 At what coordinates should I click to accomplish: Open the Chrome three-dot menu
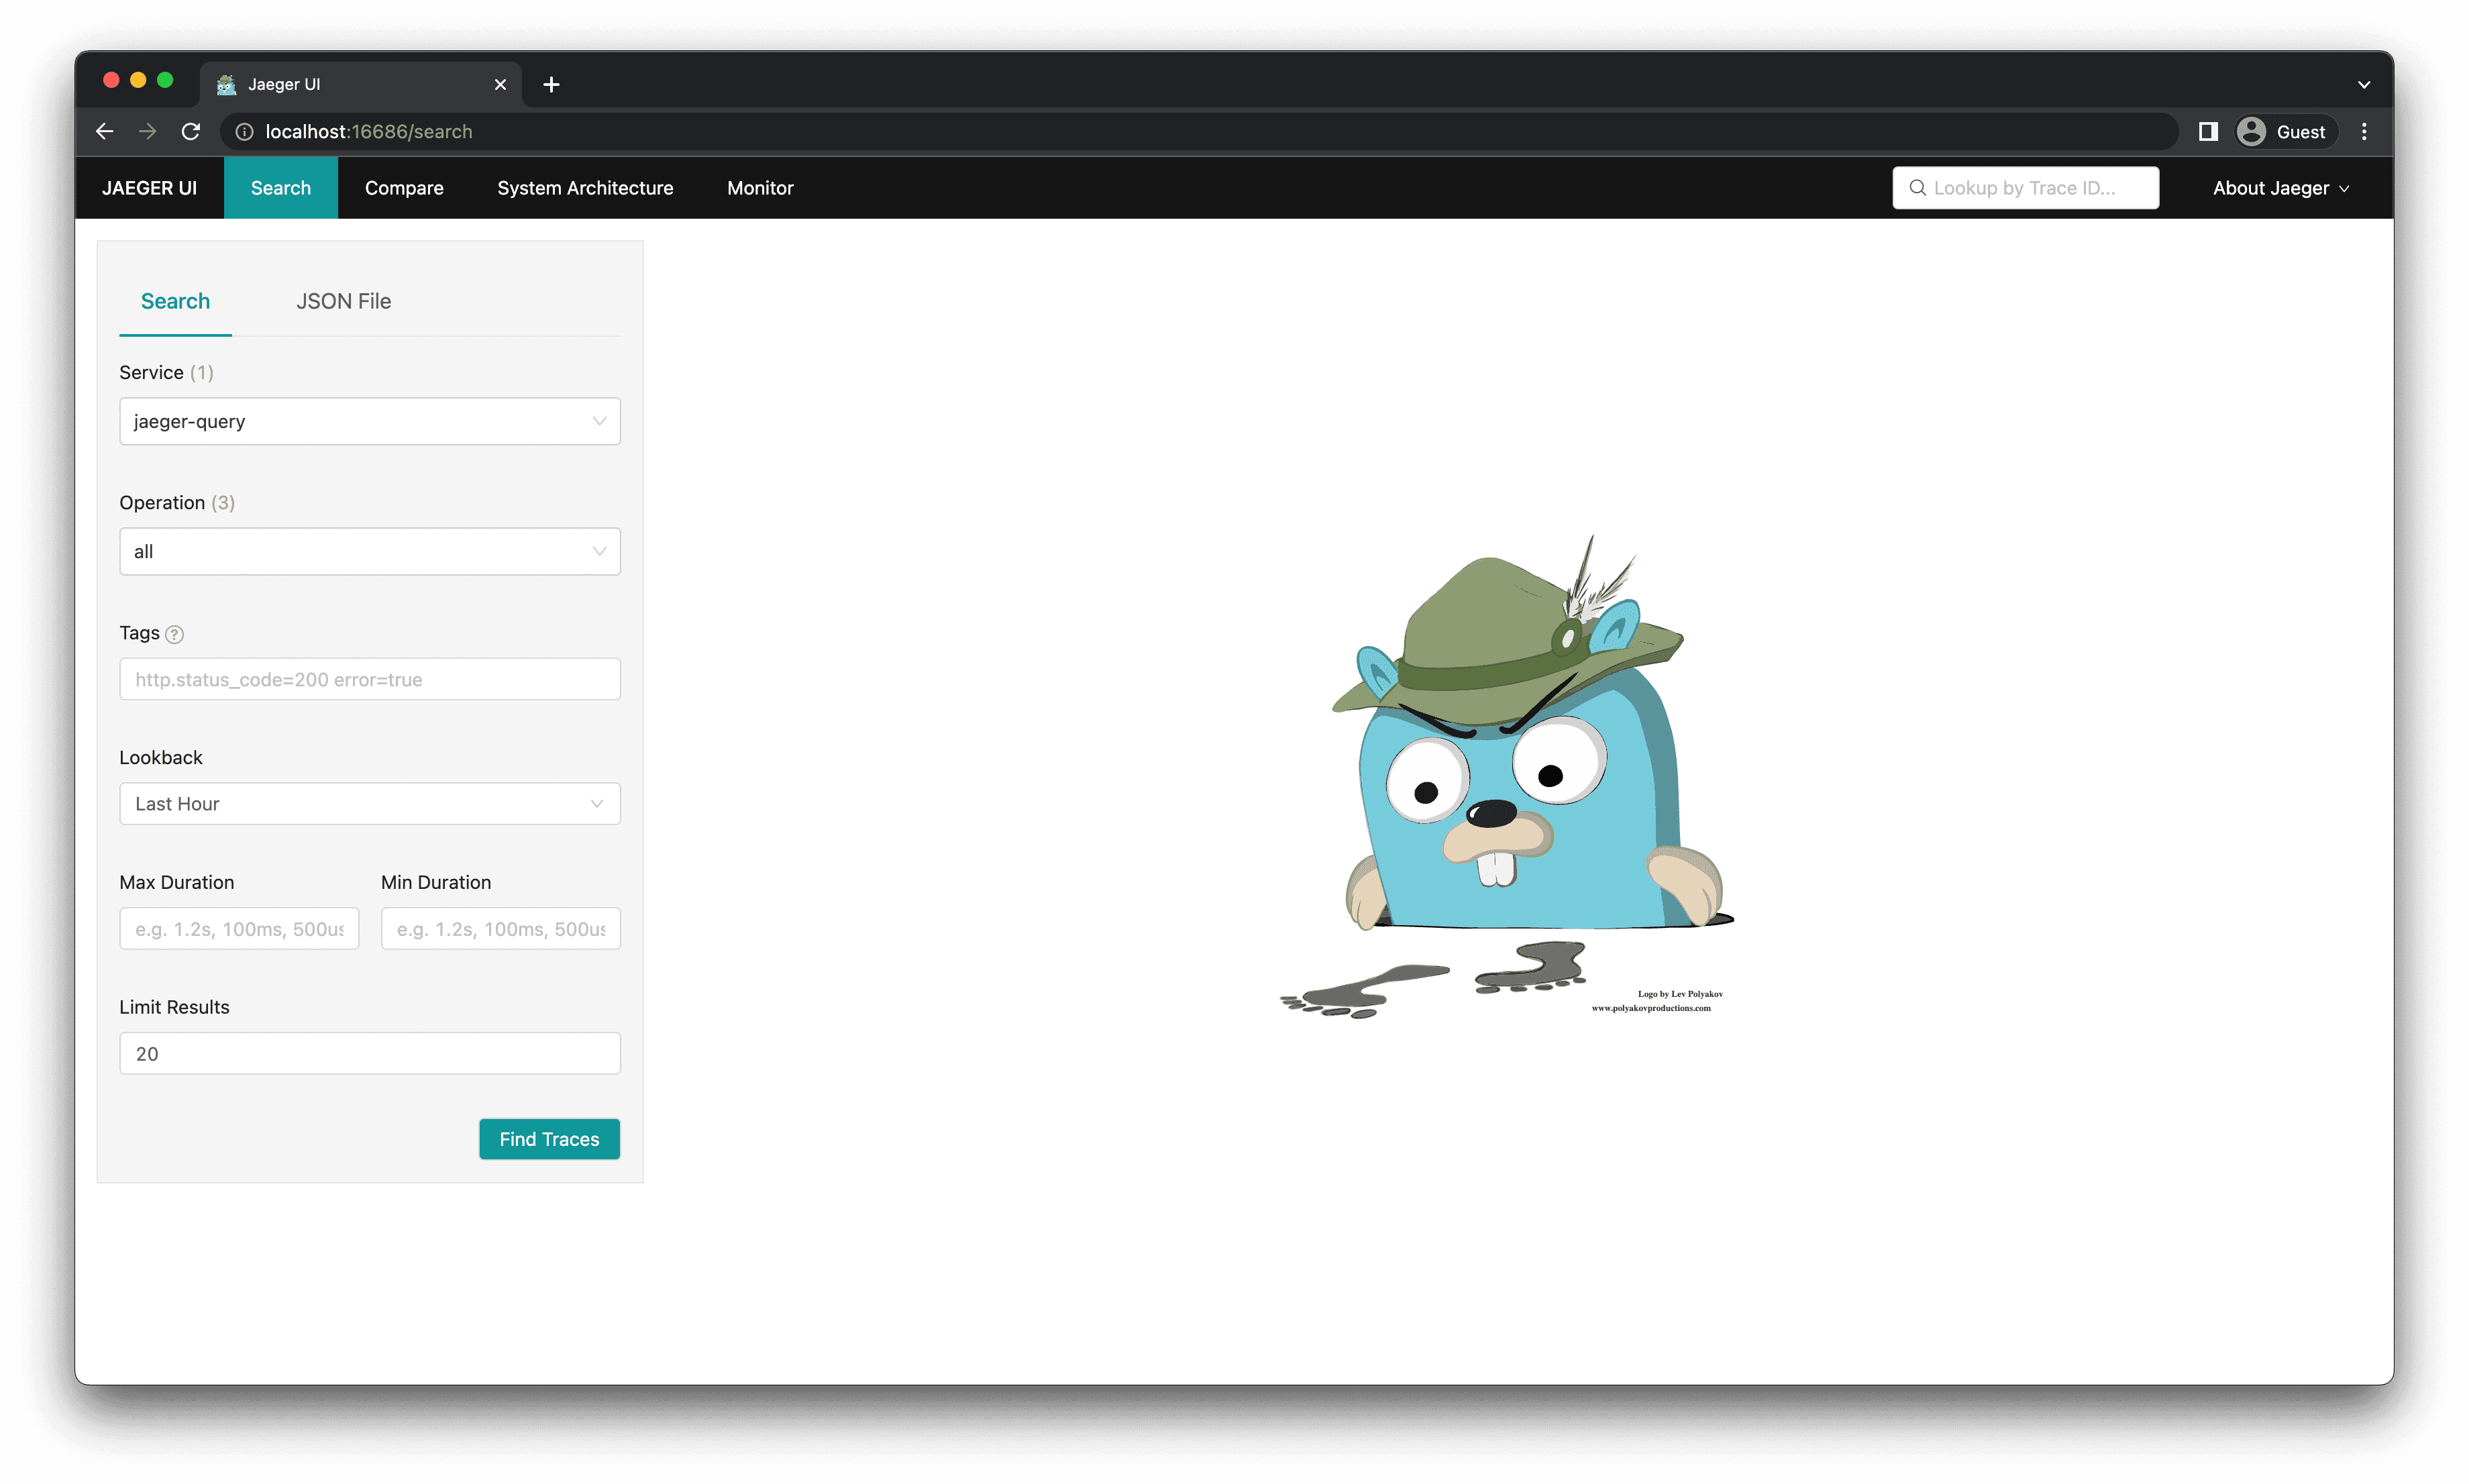click(2364, 132)
